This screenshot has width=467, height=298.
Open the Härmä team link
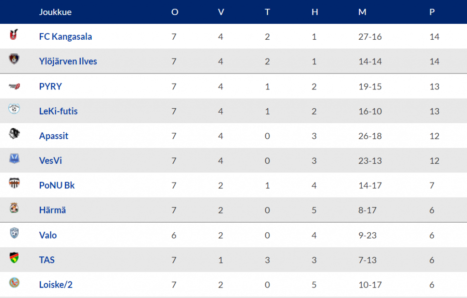[x=52, y=210]
